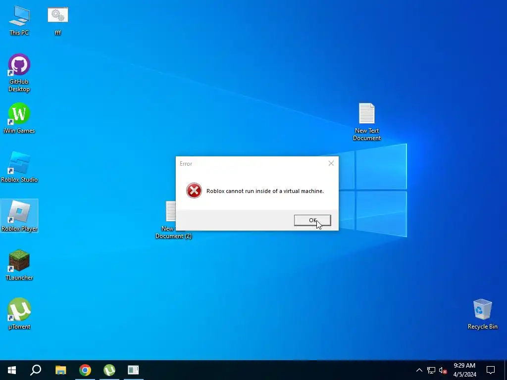
Task: Open the clock showing 9:29 AM
Action: [464, 370]
